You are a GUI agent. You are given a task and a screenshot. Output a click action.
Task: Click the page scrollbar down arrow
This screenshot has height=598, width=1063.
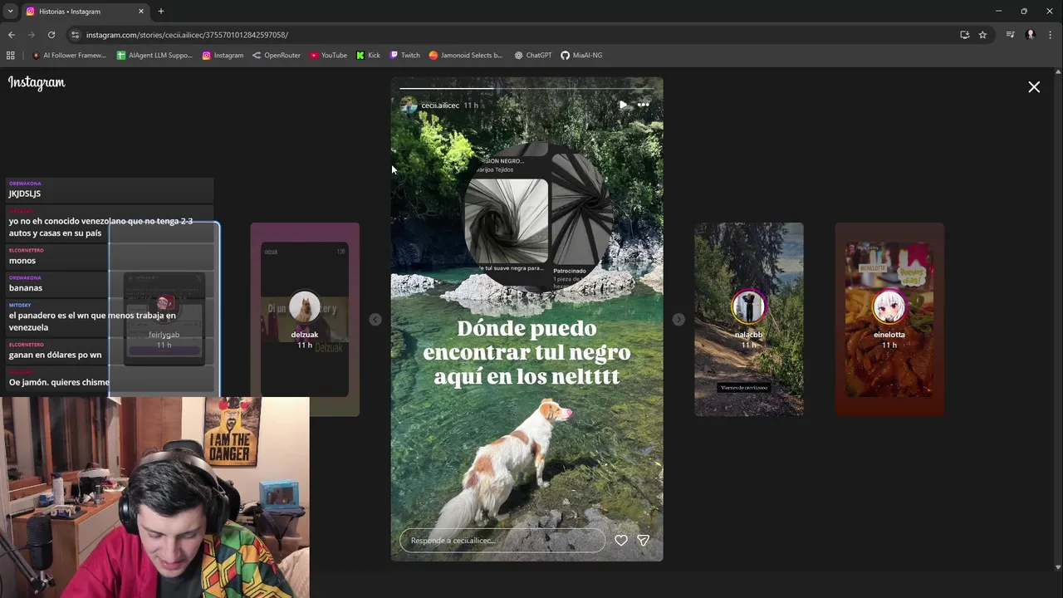click(1057, 567)
